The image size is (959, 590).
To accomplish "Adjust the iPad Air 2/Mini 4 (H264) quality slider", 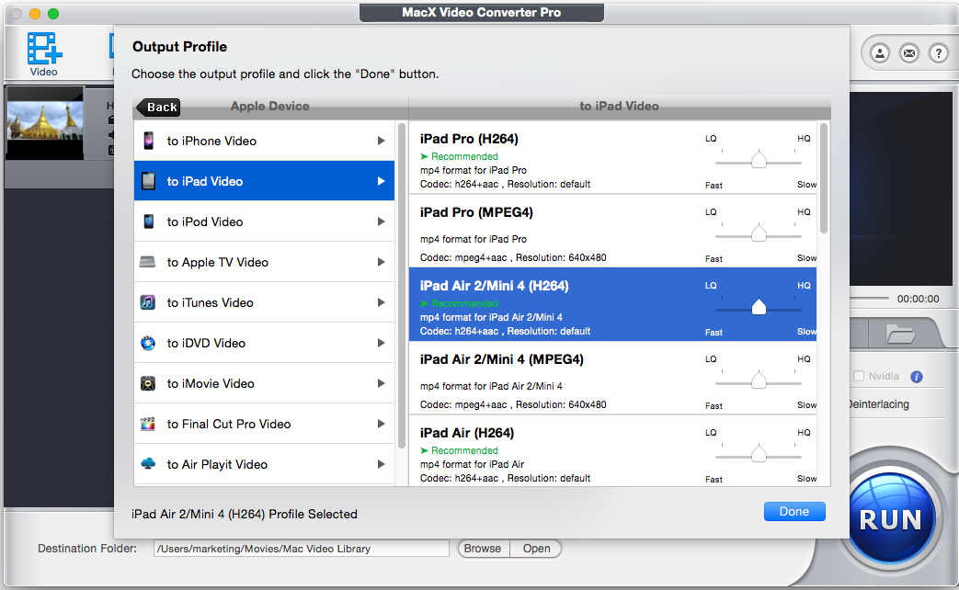I will [759, 307].
